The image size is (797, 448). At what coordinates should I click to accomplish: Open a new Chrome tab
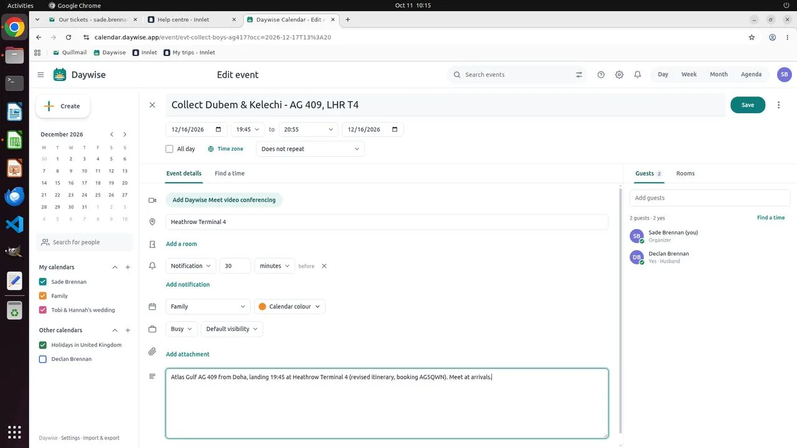click(x=347, y=19)
